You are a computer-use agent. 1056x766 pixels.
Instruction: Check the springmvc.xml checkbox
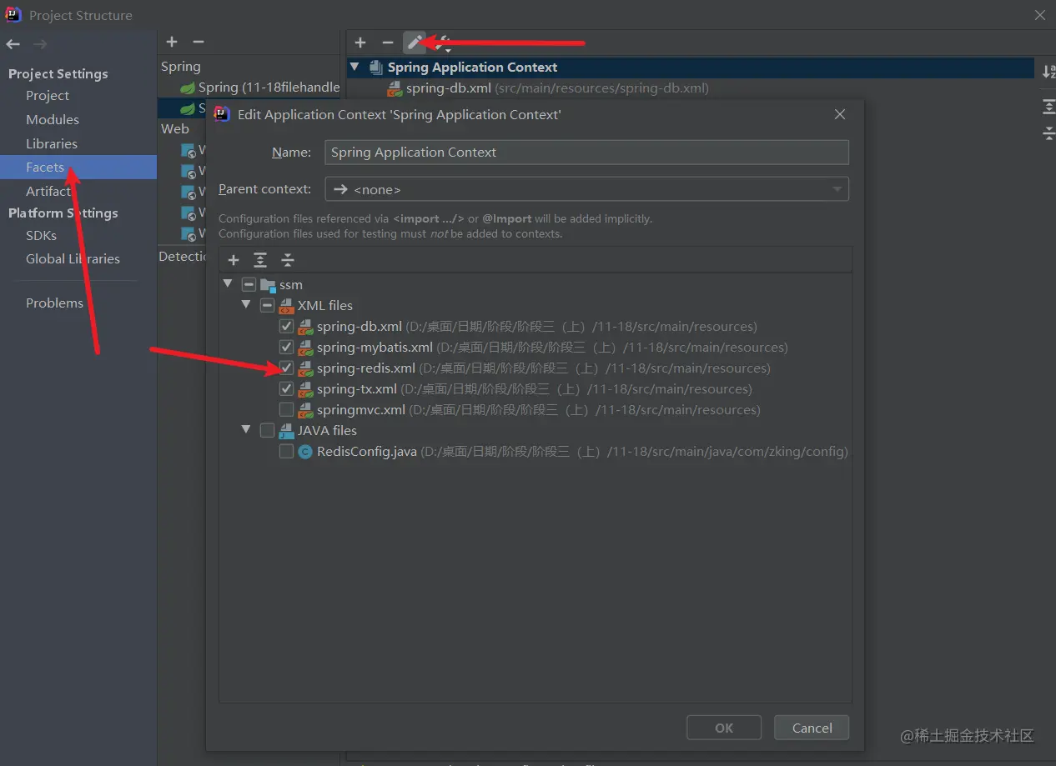click(286, 410)
